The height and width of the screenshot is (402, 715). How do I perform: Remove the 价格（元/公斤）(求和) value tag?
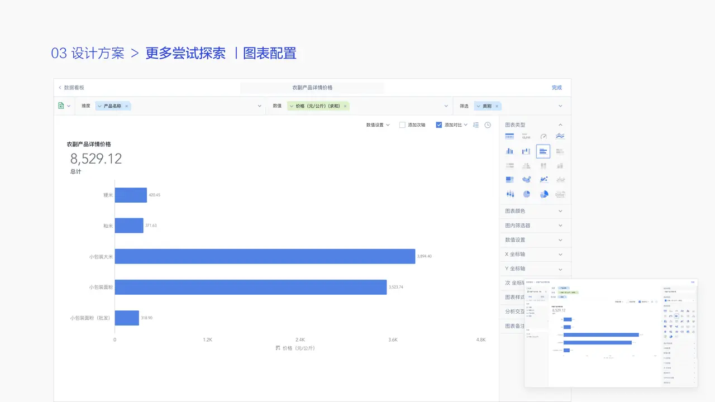coord(345,106)
